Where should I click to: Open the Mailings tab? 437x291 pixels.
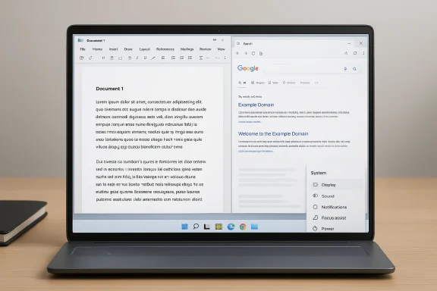187,49
